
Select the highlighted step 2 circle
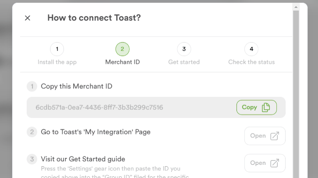[123, 49]
